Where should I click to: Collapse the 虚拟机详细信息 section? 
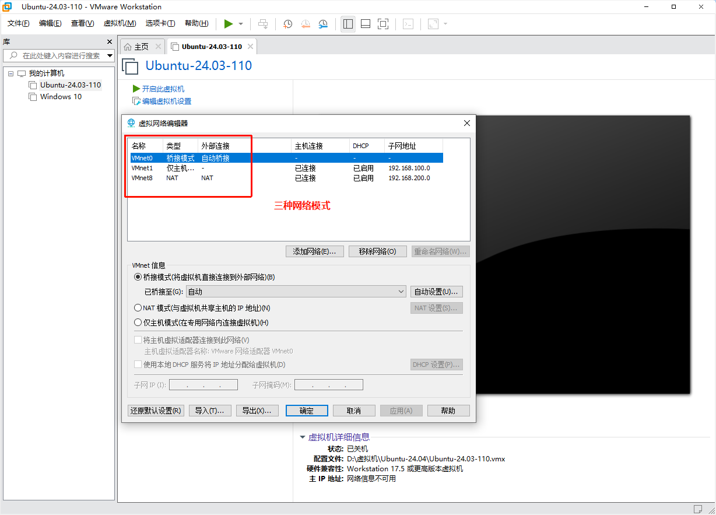pyautogui.click(x=303, y=437)
